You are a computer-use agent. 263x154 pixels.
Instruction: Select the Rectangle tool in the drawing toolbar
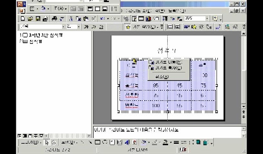[x=97, y=143]
